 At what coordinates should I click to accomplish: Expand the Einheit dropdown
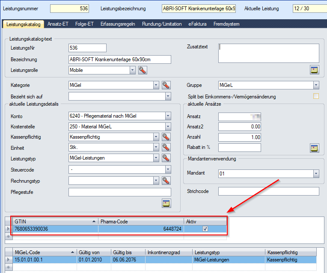156,147
